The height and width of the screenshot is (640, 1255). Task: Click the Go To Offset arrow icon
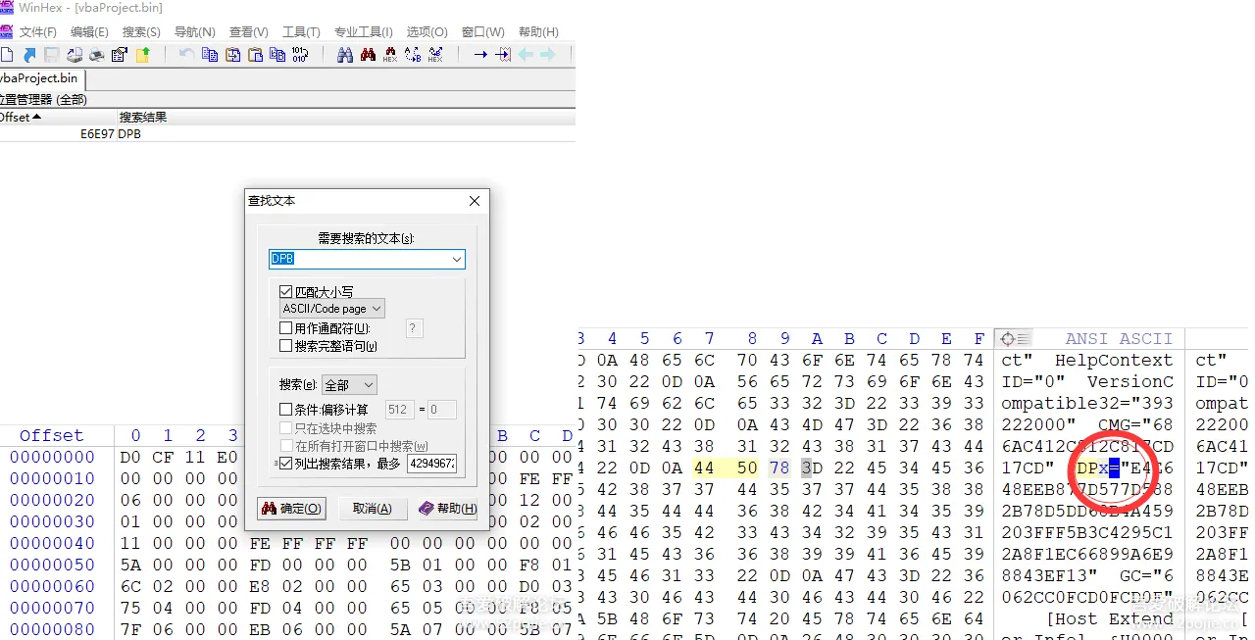coord(480,55)
